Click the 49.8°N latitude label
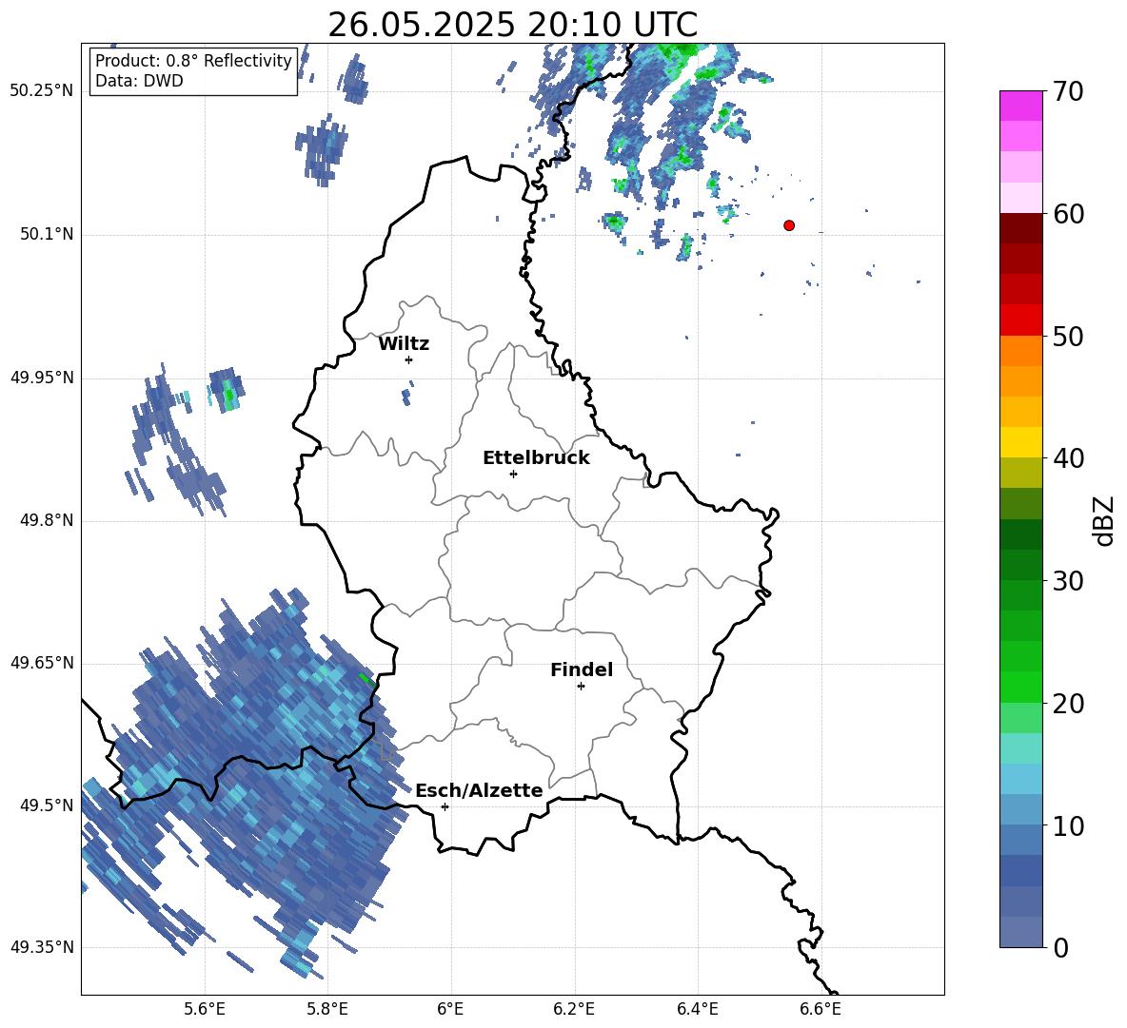Viewport: 1127px width, 1028px height. tap(46, 520)
